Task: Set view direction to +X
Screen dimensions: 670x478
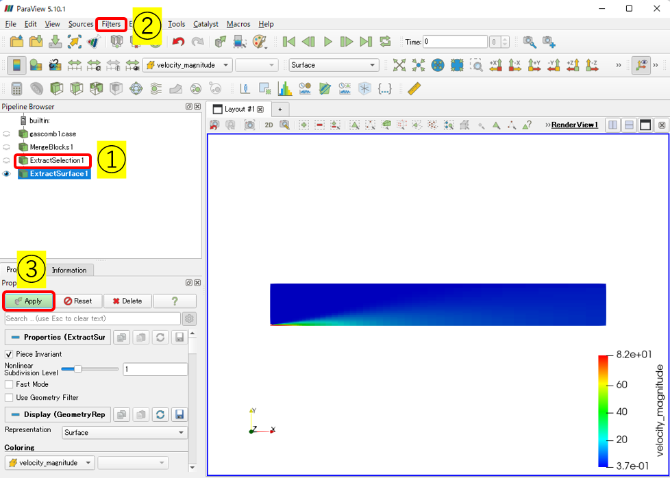Action: (x=495, y=65)
